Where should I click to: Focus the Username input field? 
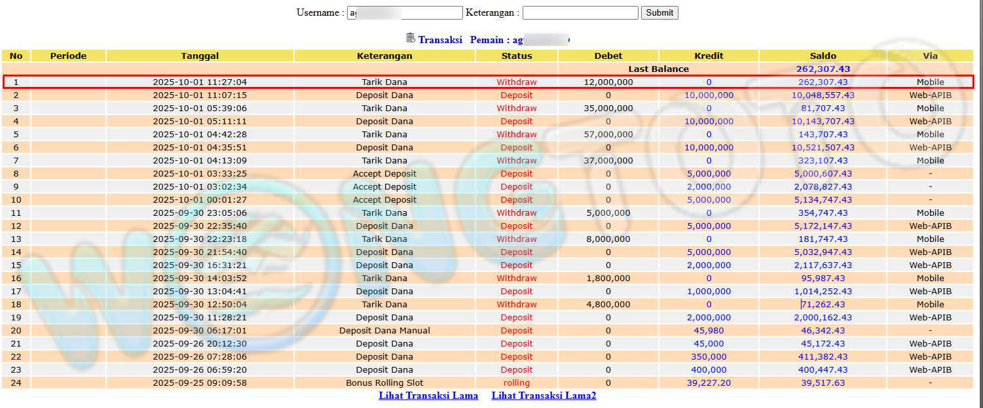pyautogui.click(x=405, y=12)
